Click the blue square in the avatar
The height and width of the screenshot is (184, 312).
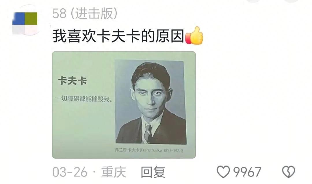(x=19, y=19)
